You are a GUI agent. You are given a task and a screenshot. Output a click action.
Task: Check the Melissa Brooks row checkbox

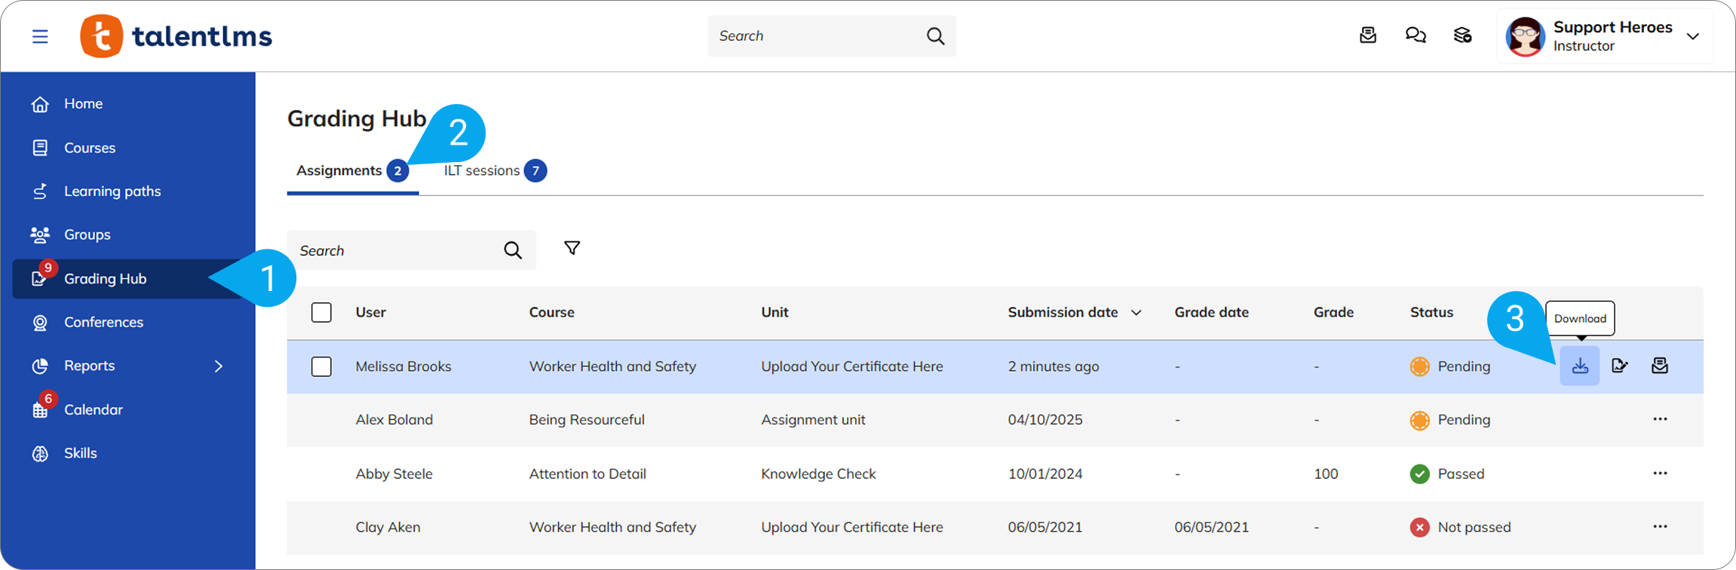321,366
